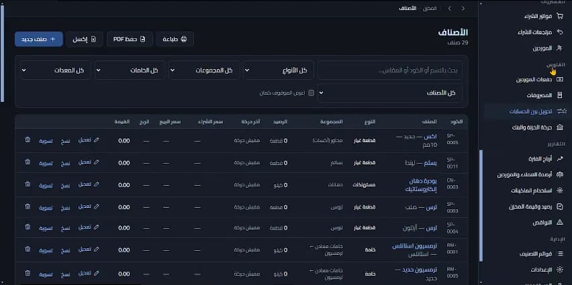Copy (نسخ) item SP-0005
The image size is (572, 285).
[x=65, y=141]
